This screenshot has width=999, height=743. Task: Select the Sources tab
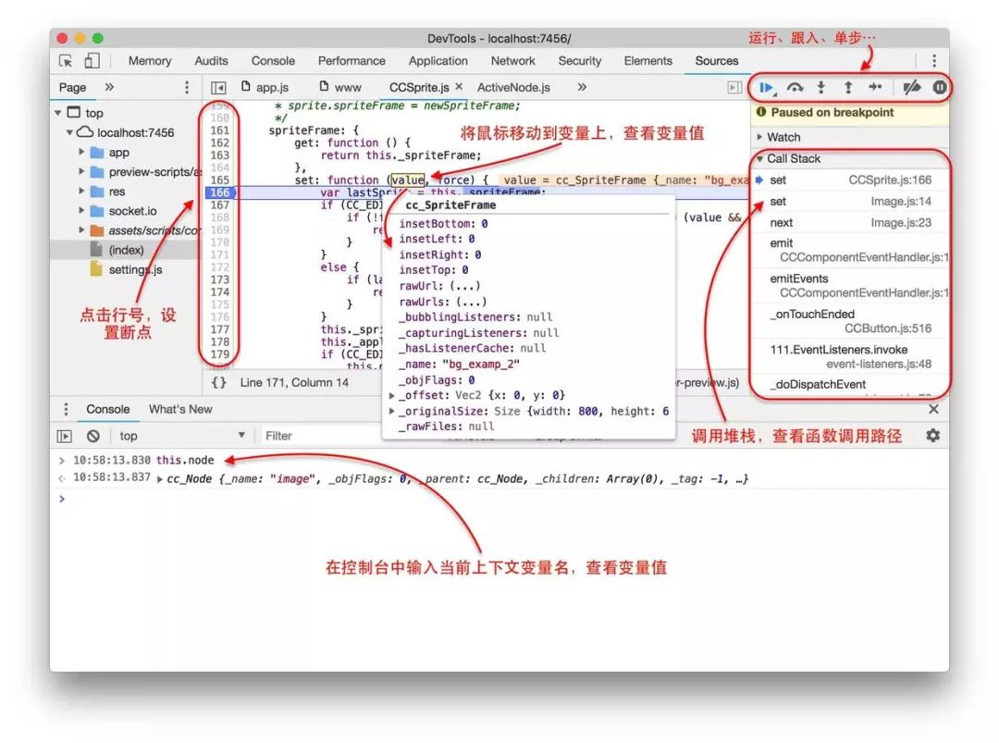(x=717, y=60)
